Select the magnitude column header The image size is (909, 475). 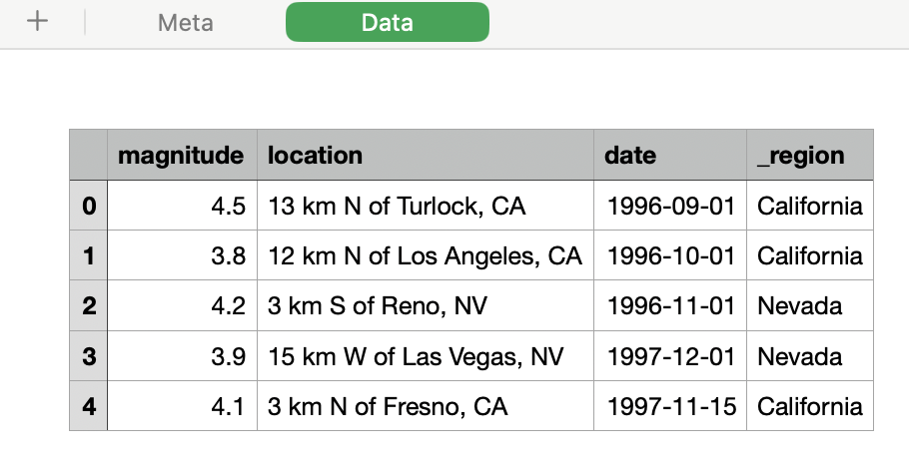[x=182, y=155]
